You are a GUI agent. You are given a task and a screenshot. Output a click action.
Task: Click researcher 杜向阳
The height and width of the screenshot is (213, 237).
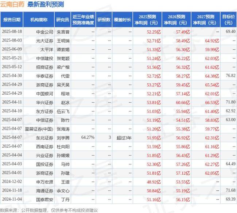click(63, 147)
